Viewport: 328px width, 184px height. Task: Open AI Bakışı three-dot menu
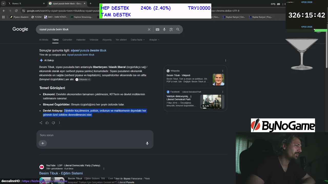click(x=225, y=61)
